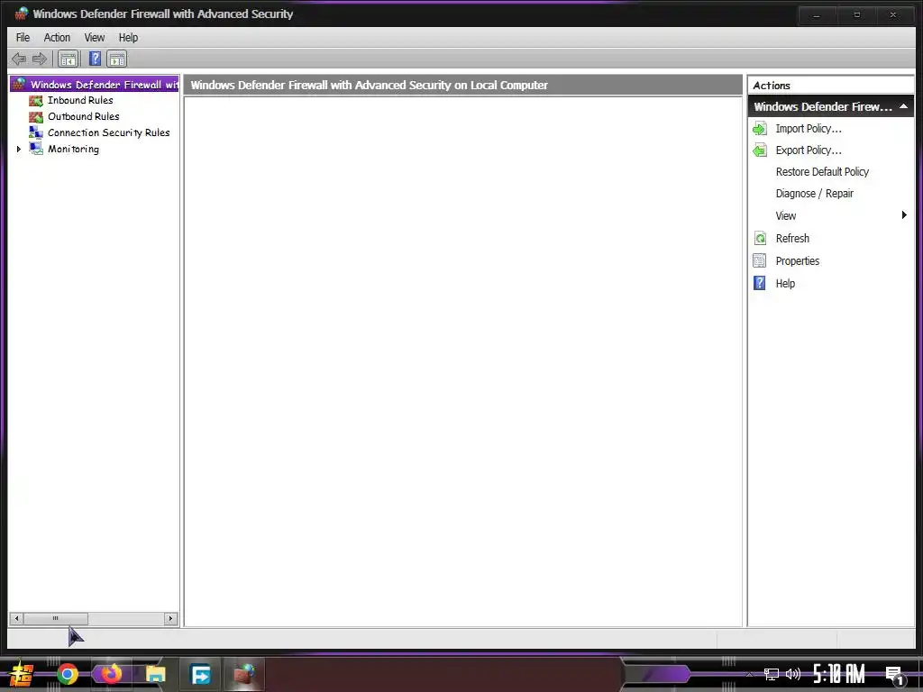Click the Monitoring node icon
This screenshot has width=923, height=692.
[36, 149]
